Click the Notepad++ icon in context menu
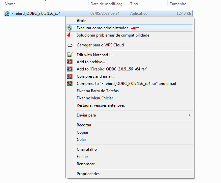221x183 pixels. pos(70,55)
